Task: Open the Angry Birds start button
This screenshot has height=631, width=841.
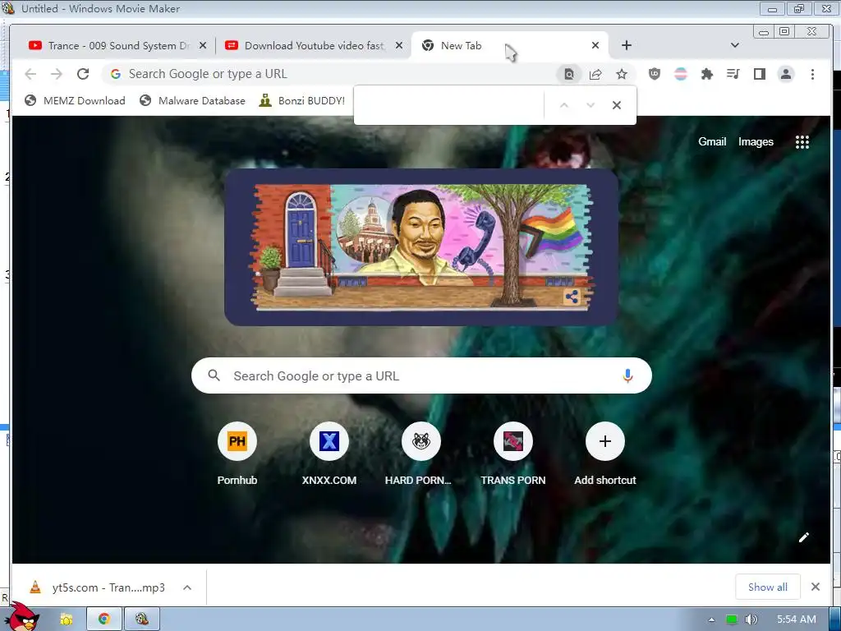Action: tap(22, 617)
